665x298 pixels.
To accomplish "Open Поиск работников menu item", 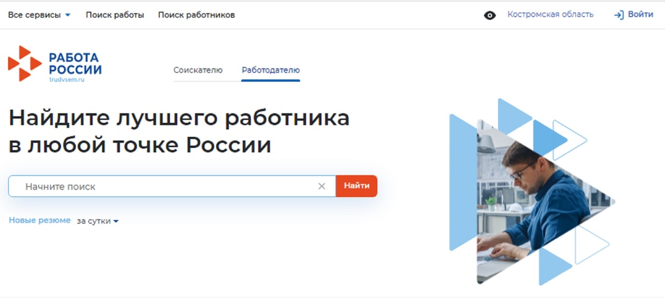I will coord(196,15).
